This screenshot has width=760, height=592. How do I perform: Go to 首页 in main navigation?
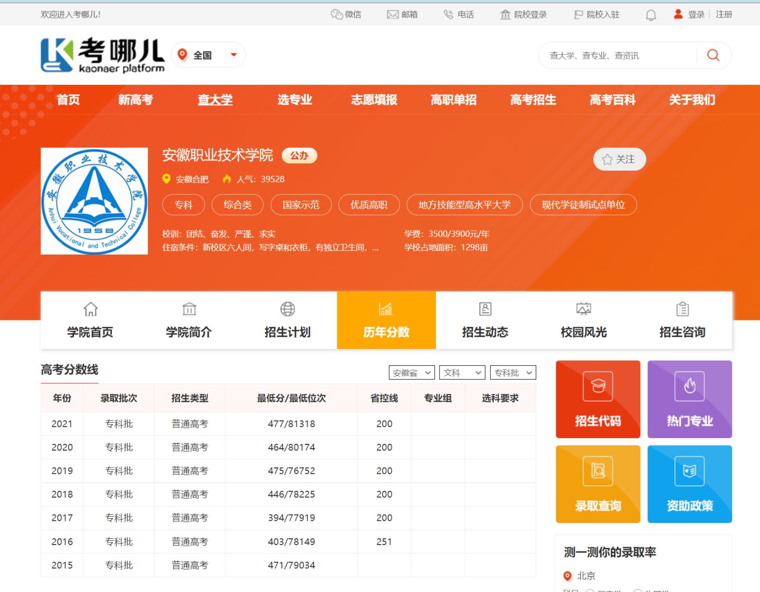69,100
